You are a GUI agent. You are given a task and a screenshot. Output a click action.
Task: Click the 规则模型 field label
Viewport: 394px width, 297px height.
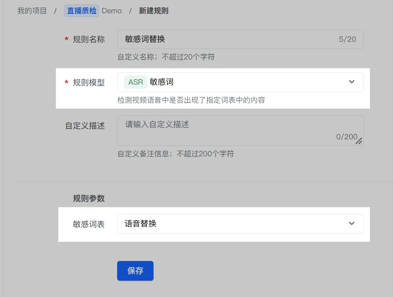tap(89, 83)
